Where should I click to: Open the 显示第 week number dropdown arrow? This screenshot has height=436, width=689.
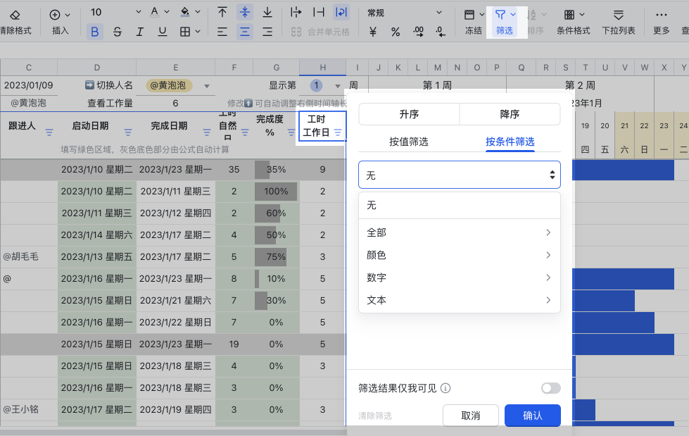coord(338,86)
